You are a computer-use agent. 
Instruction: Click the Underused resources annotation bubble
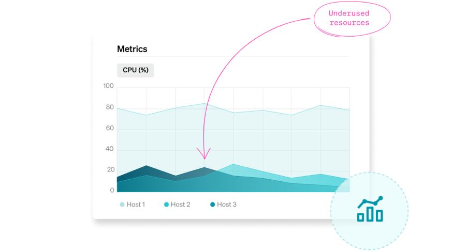coord(349,19)
